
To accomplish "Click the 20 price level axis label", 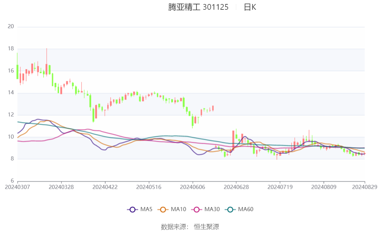I will pos(11,26).
